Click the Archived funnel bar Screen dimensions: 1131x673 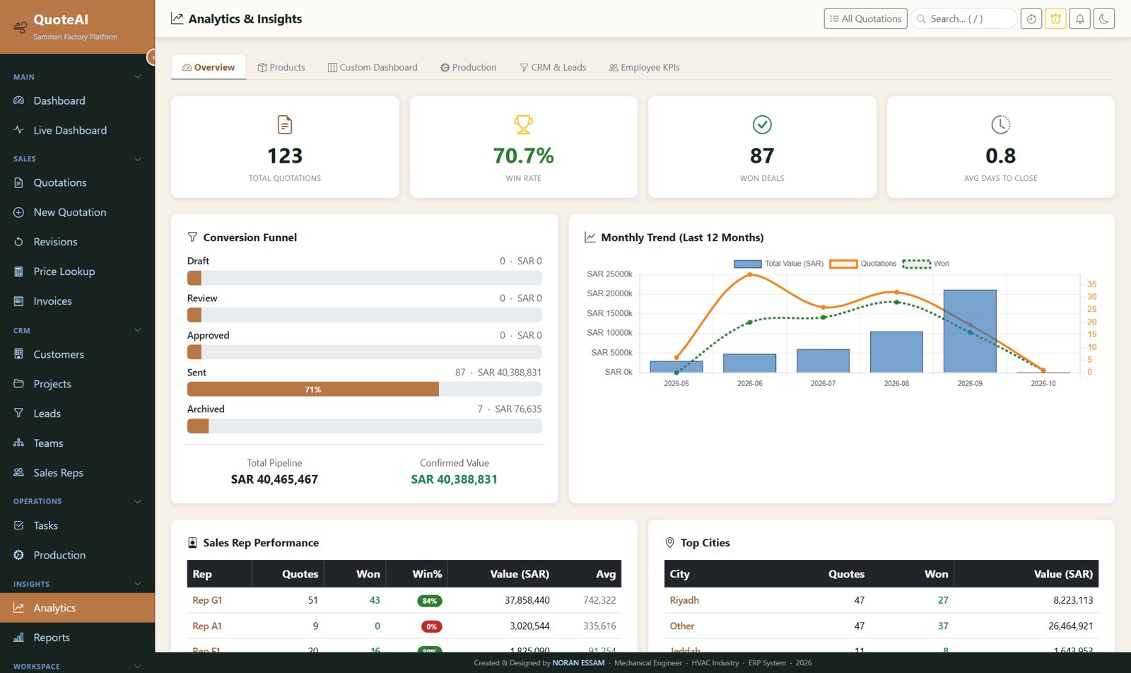click(364, 426)
